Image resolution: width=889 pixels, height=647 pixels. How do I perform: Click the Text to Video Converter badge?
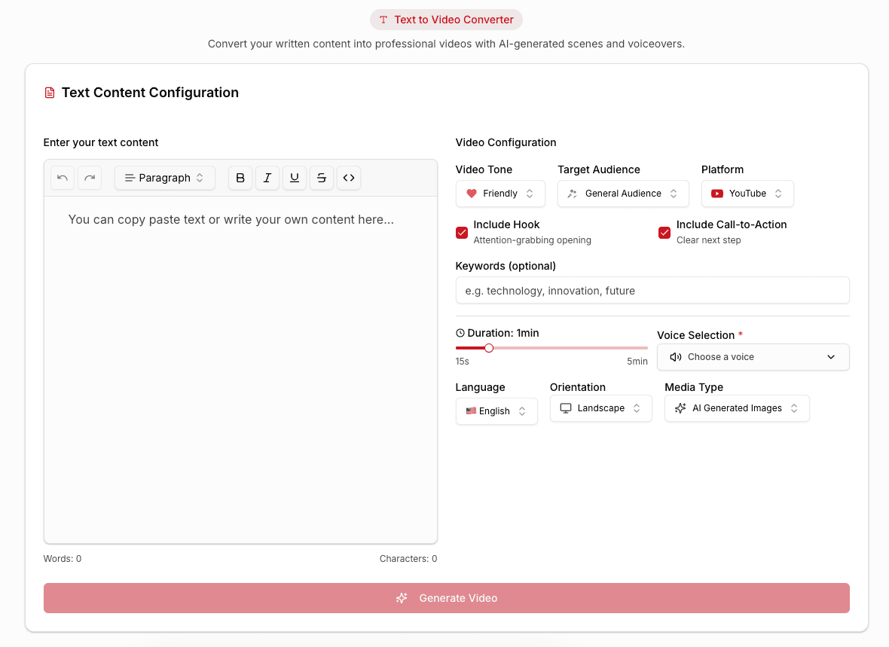(446, 20)
